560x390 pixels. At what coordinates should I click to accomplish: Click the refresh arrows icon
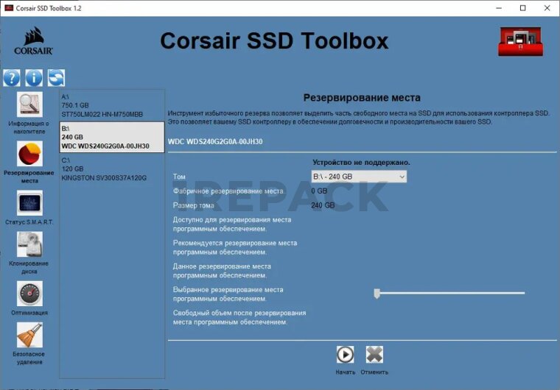(56, 78)
